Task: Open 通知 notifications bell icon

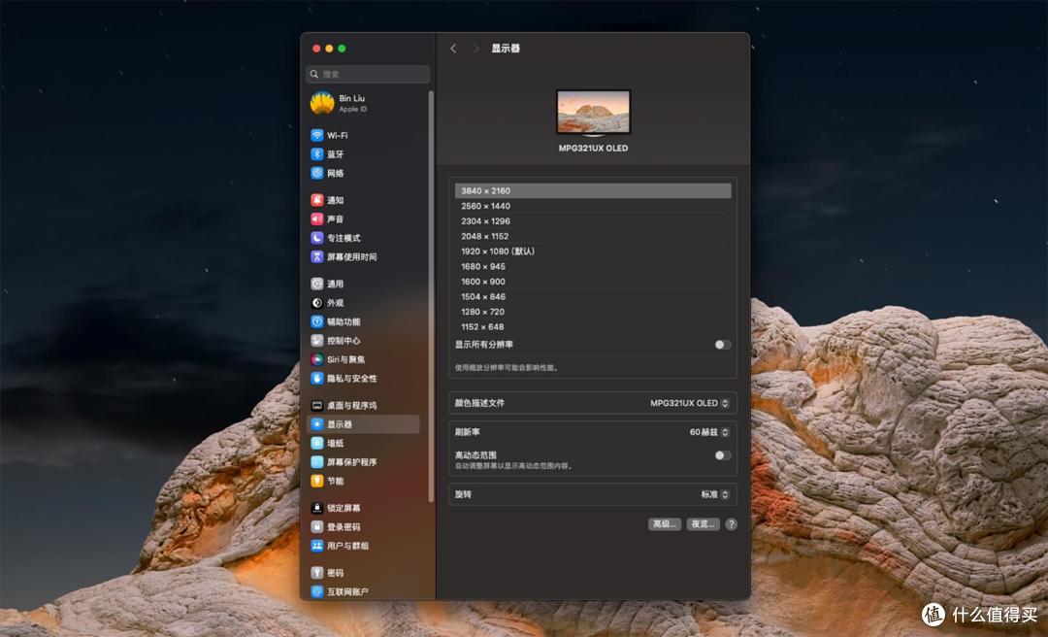Action: [x=317, y=200]
